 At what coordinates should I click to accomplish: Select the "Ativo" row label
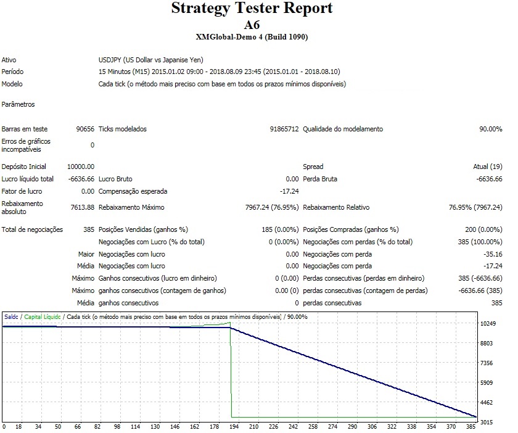[9, 60]
